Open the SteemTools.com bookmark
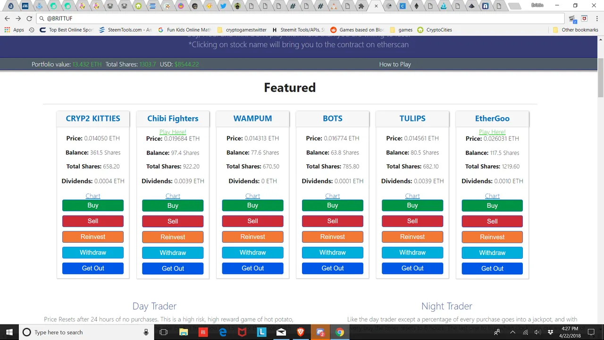 coord(125,30)
